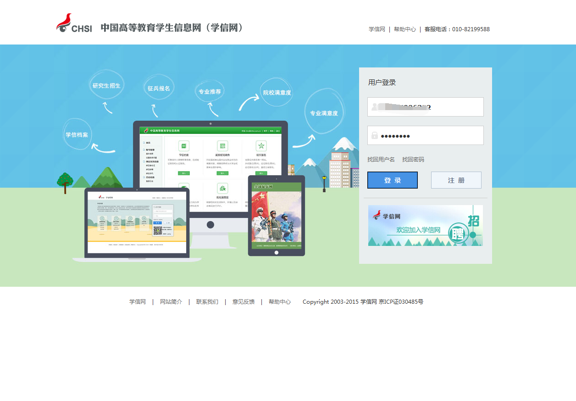Click the 京ICP证030485号 text in footer
The image size is (576, 401).
[401, 302]
